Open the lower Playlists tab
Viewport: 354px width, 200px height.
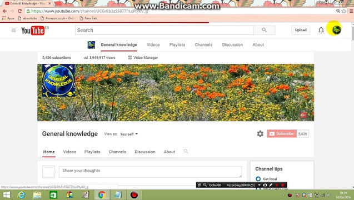coord(92,152)
